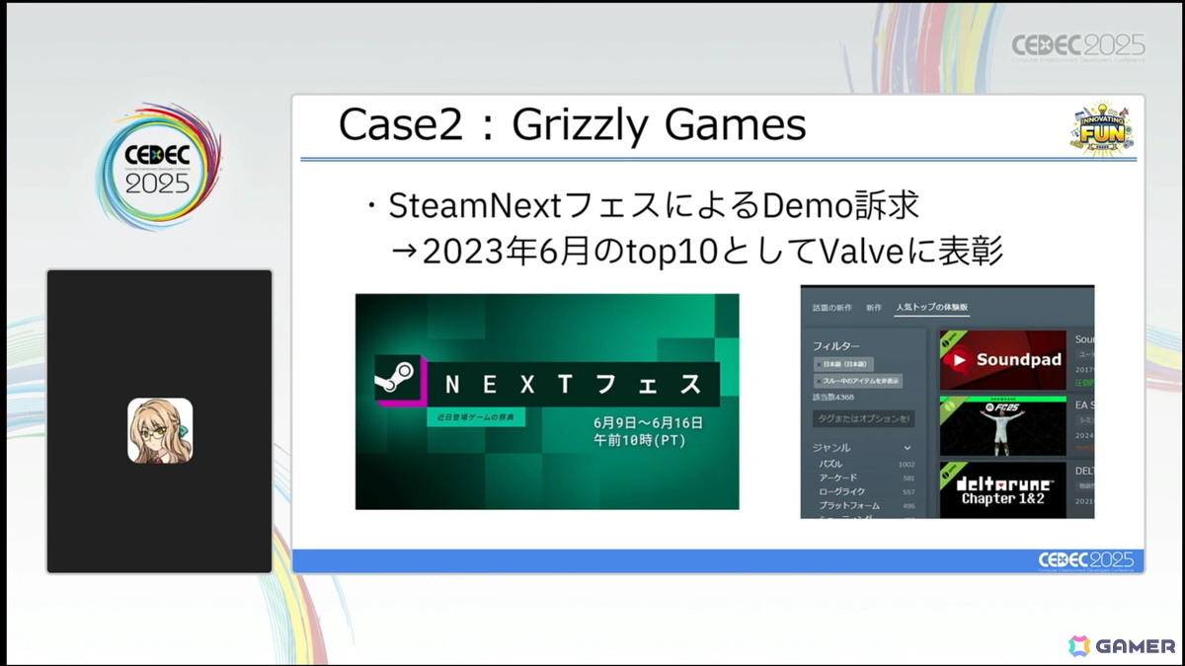This screenshot has width=1185, height=666.
Task: Click the CEDEC2025 logo in slide footer
Action: click(x=1086, y=560)
